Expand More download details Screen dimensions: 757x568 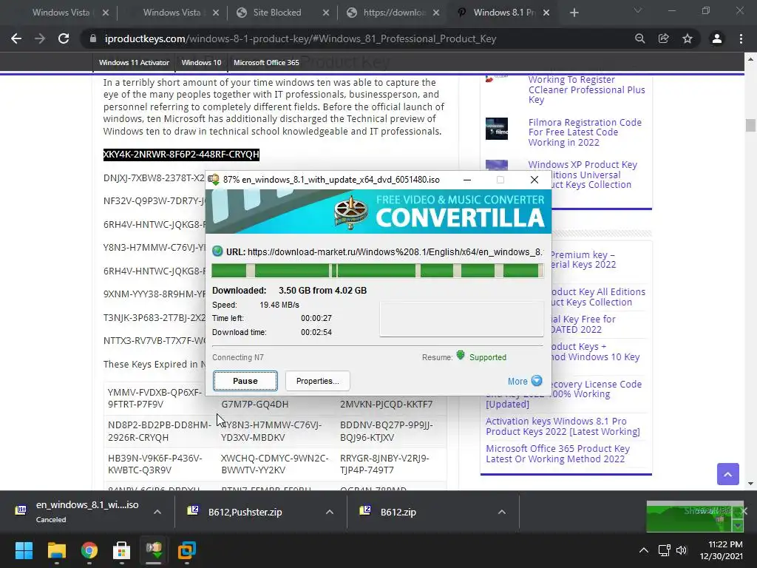(525, 381)
